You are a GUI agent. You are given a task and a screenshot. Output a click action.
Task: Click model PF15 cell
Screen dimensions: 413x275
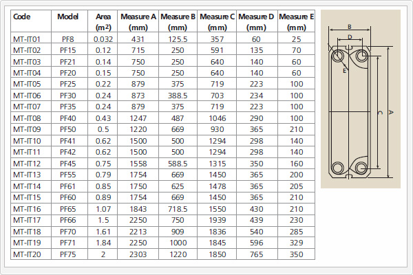(68, 50)
